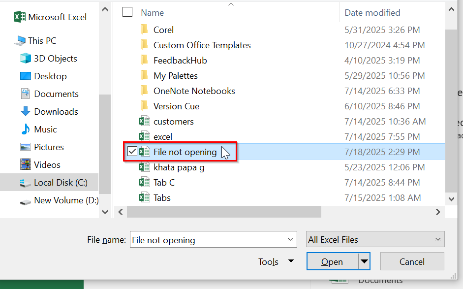Expand the Open button split arrow
This screenshot has width=463, height=289.
(364, 261)
